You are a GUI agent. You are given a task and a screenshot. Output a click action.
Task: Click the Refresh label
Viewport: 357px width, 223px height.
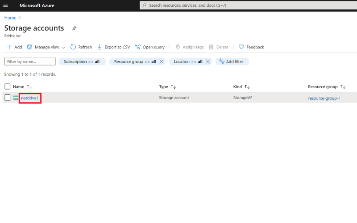(x=85, y=47)
